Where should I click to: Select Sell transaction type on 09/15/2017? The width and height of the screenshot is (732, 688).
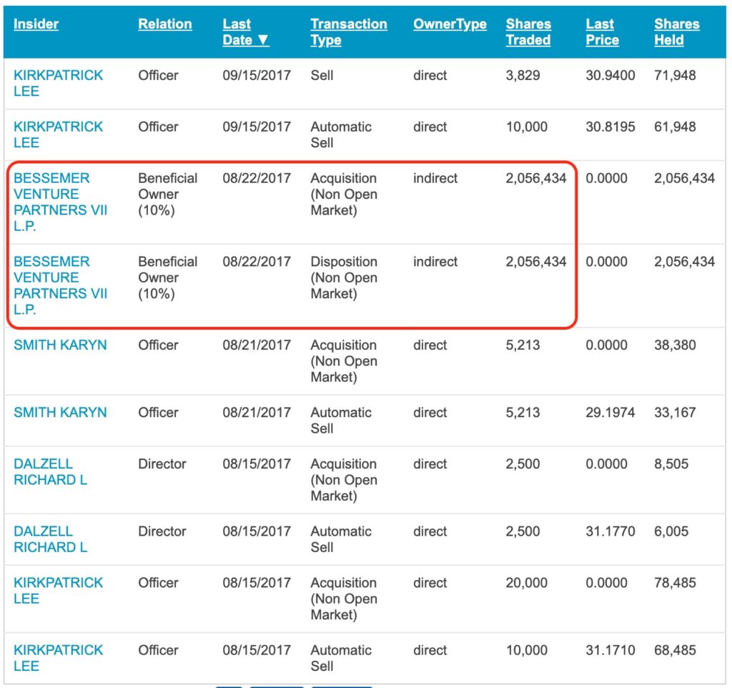pyautogui.click(x=322, y=75)
